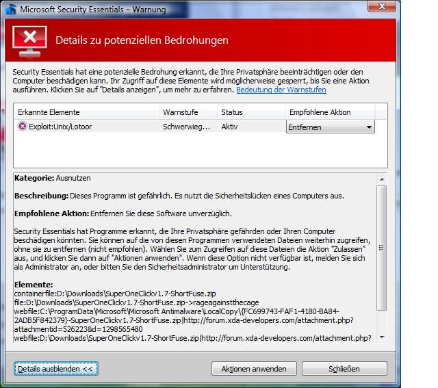Sort by Status column header
The image size is (438, 388).
click(x=251, y=112)
